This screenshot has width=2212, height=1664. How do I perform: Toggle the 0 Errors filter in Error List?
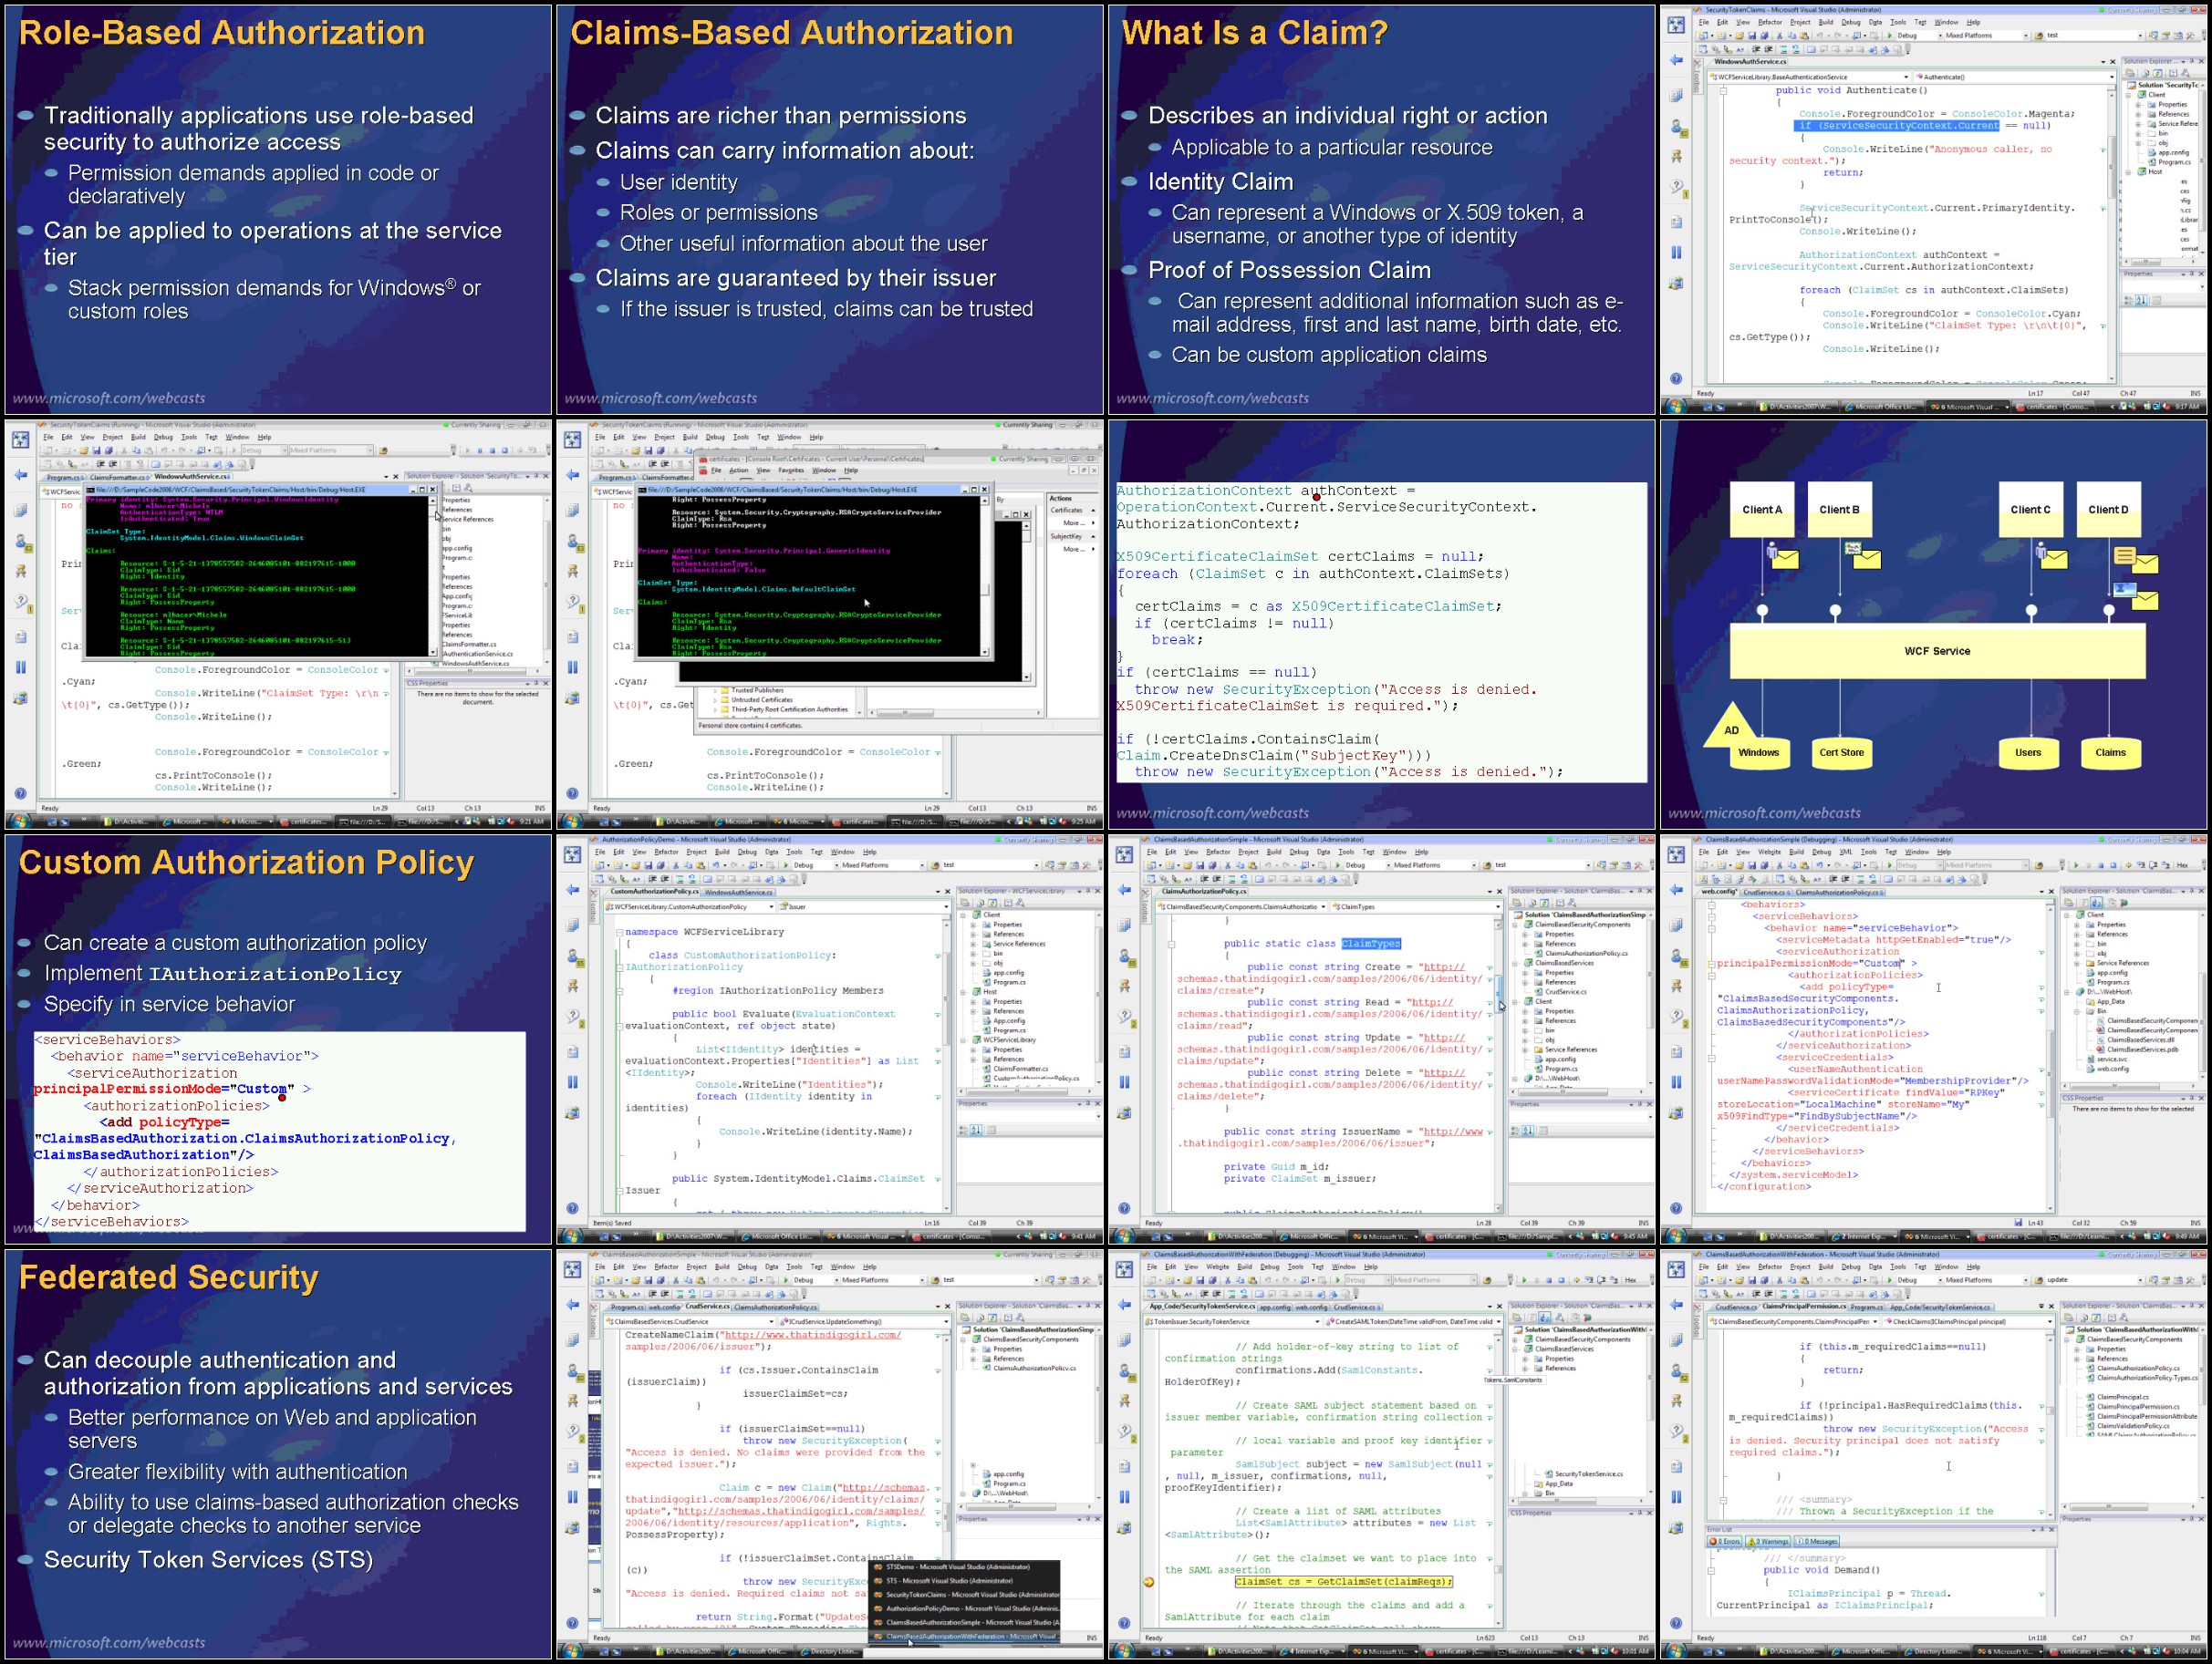coord(1727,1541)
